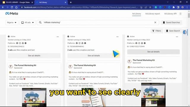Switch to FB ADS LIBRARY Google Slides tab
Screen dimensions: 190x107
coord(18,2)
